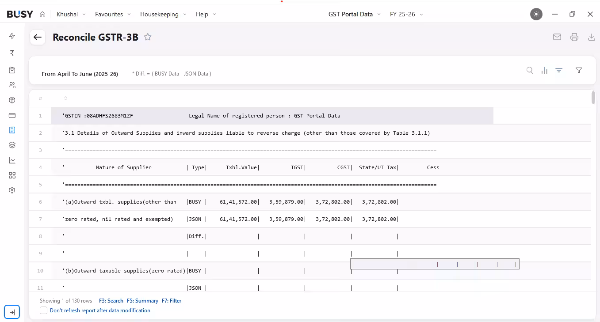Open the Housekeeping menu
600x322 pixels.
[164, 14]
